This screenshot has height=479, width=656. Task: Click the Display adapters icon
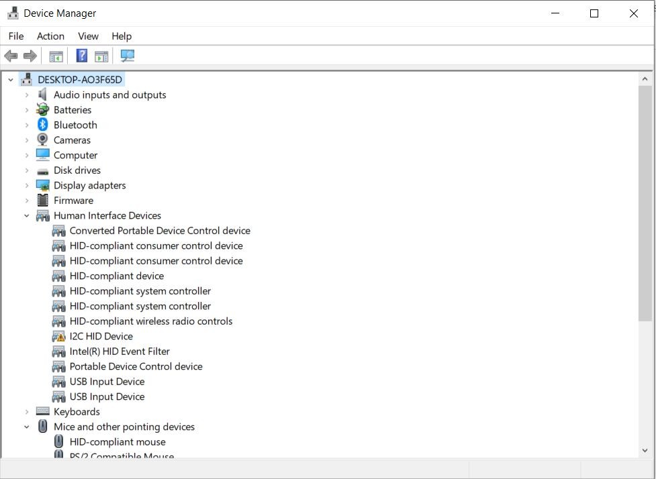coord(43,186)
